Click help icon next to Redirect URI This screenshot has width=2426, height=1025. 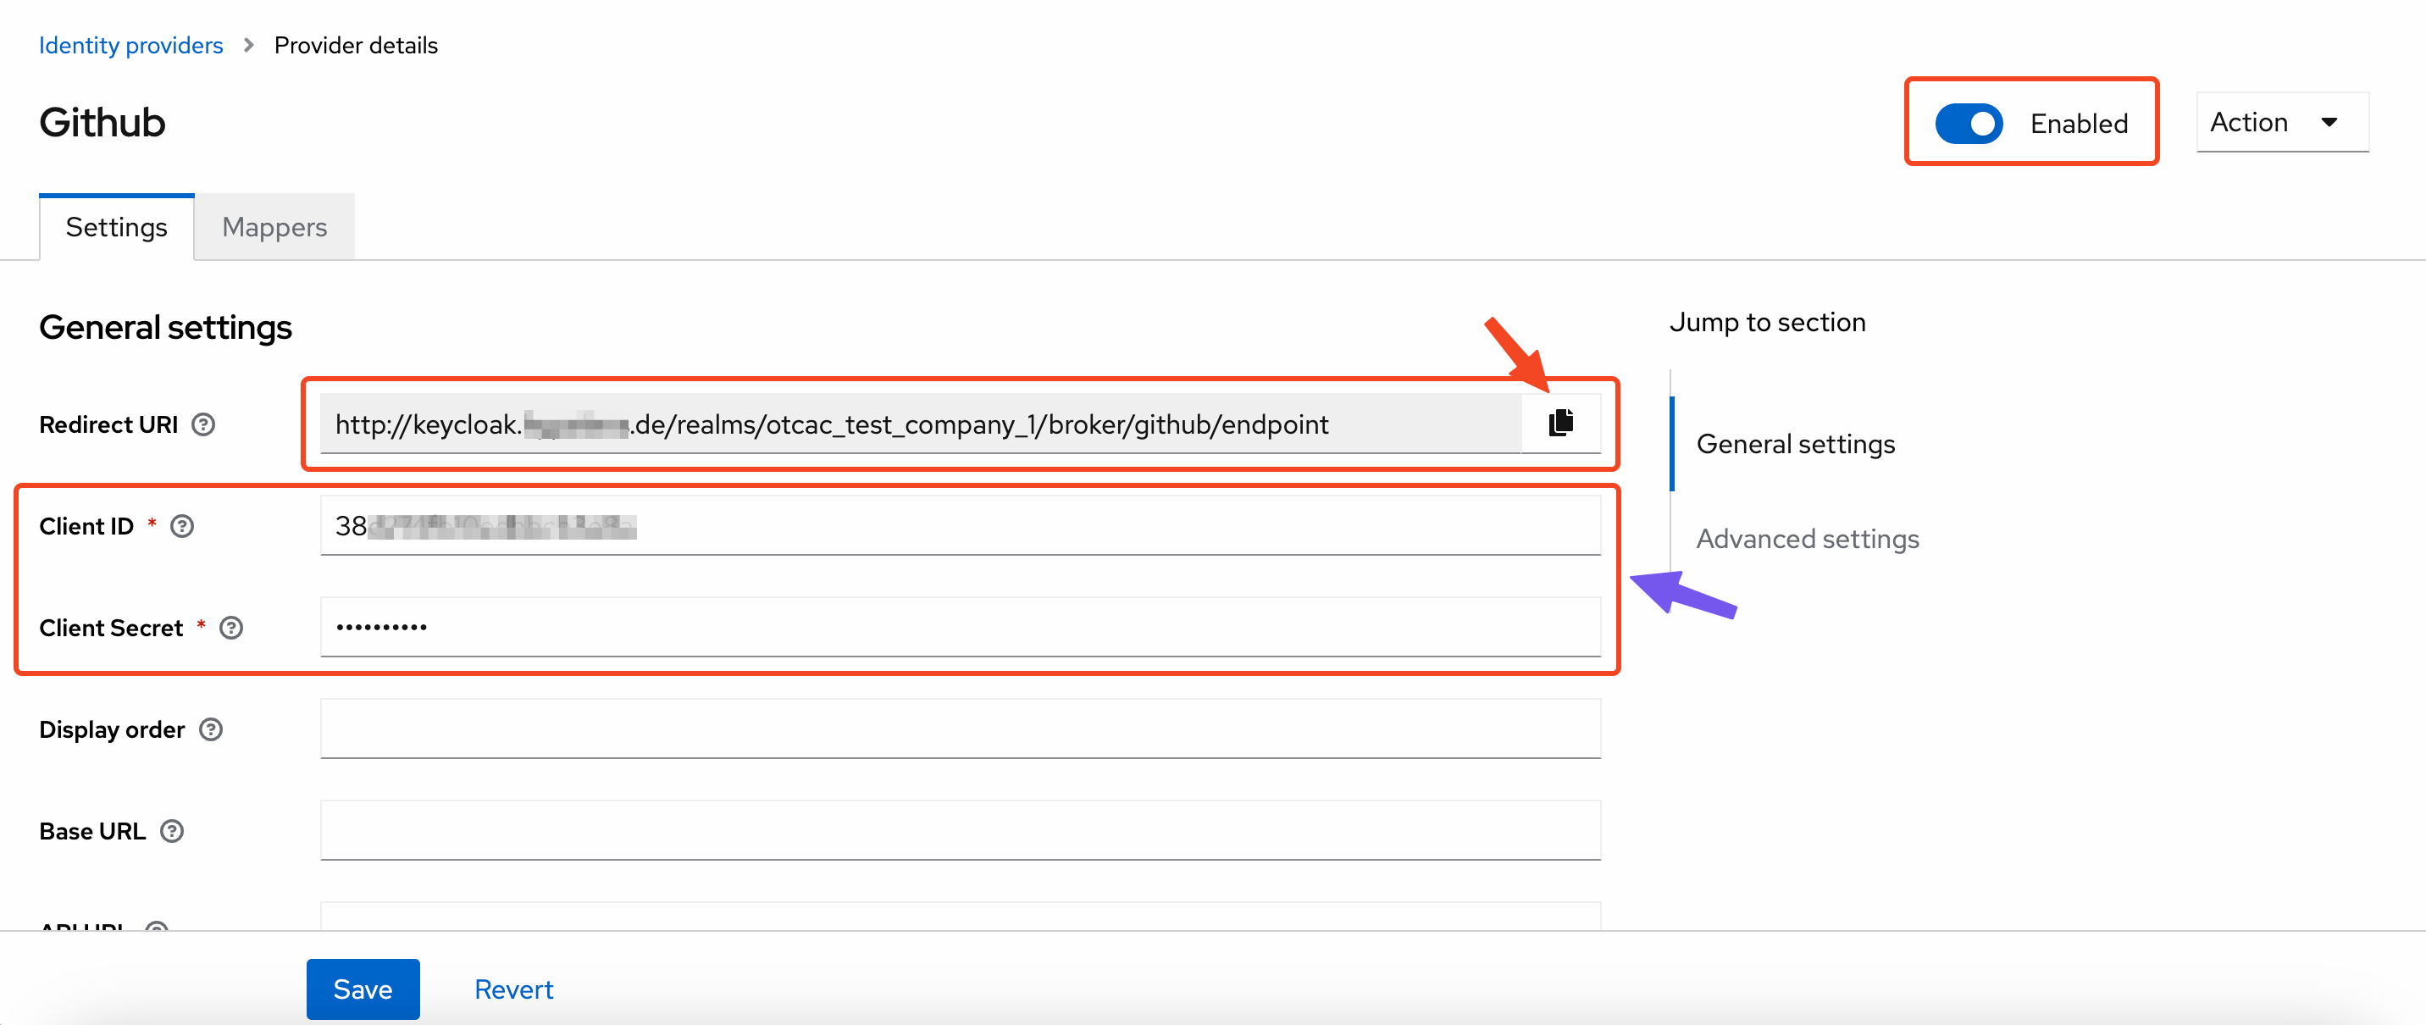(202, 425)
